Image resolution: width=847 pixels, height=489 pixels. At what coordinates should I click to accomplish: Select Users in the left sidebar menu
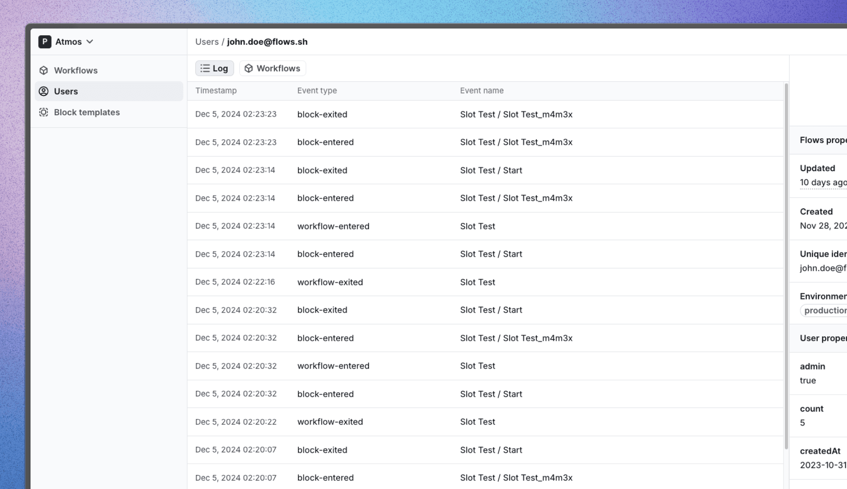coord(66,91)
